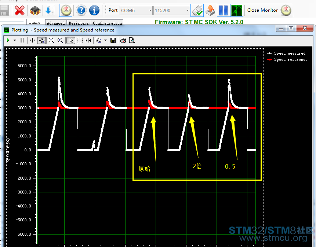This screenshot has height=247, width=316.
Task: Click the Port label
Action: point(113,10)
